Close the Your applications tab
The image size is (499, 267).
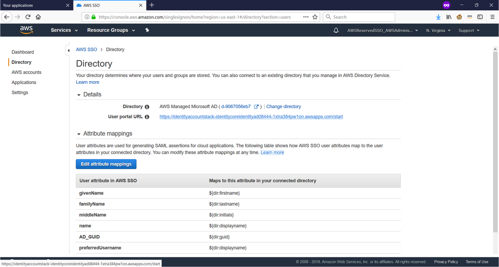[x=67, y=5]
